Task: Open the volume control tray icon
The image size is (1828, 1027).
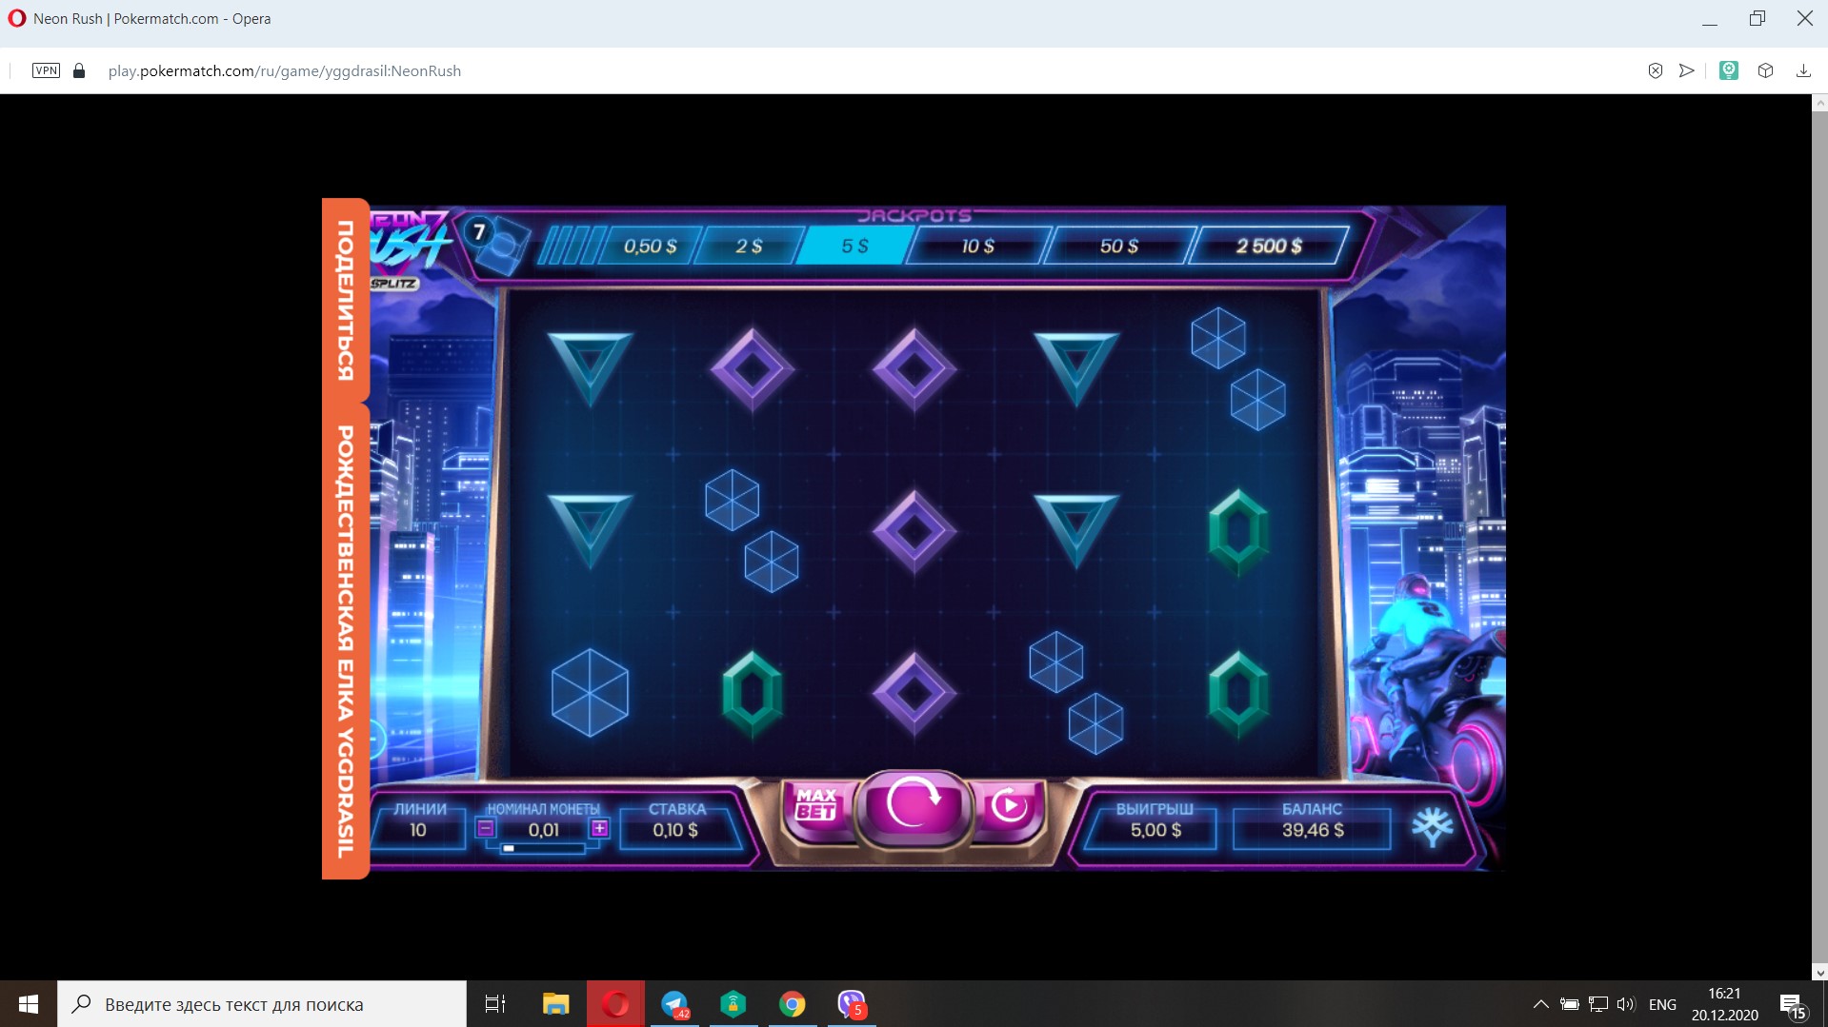Action: (1626, 1004)
